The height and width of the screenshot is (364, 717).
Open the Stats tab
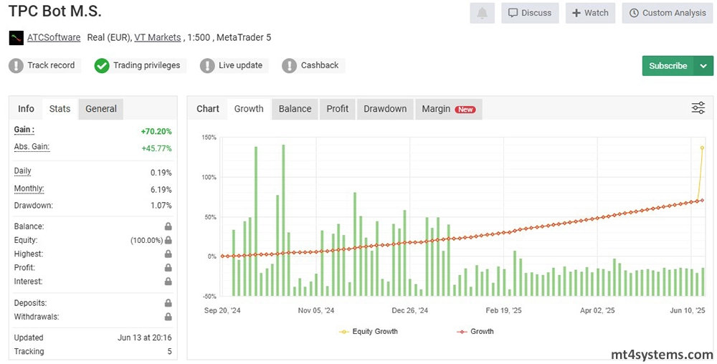[60, 109]
